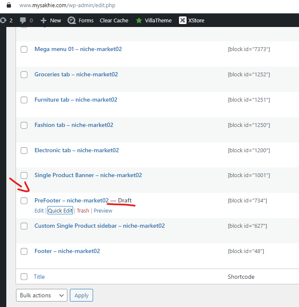Open Custom Single Product sidebar block
Viewport: 299px width, 307px height.
tap(100, 226)
